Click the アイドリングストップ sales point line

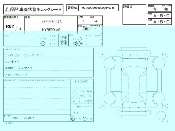pos(16,75)
